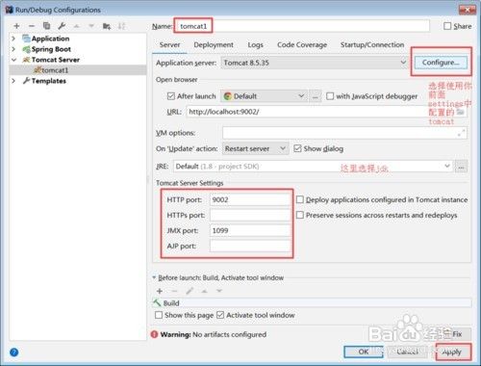The image size is (481, 366).
Task: Click the Apply button
Action: click(452, 352)
